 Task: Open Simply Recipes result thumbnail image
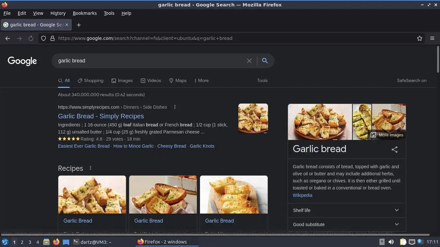(x=253, y=118)
